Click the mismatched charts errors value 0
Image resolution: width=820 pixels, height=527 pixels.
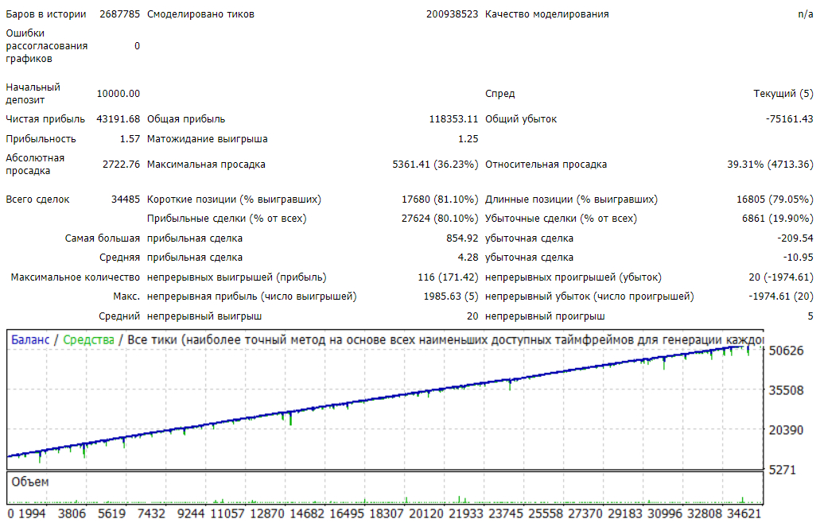coord(137,46)
